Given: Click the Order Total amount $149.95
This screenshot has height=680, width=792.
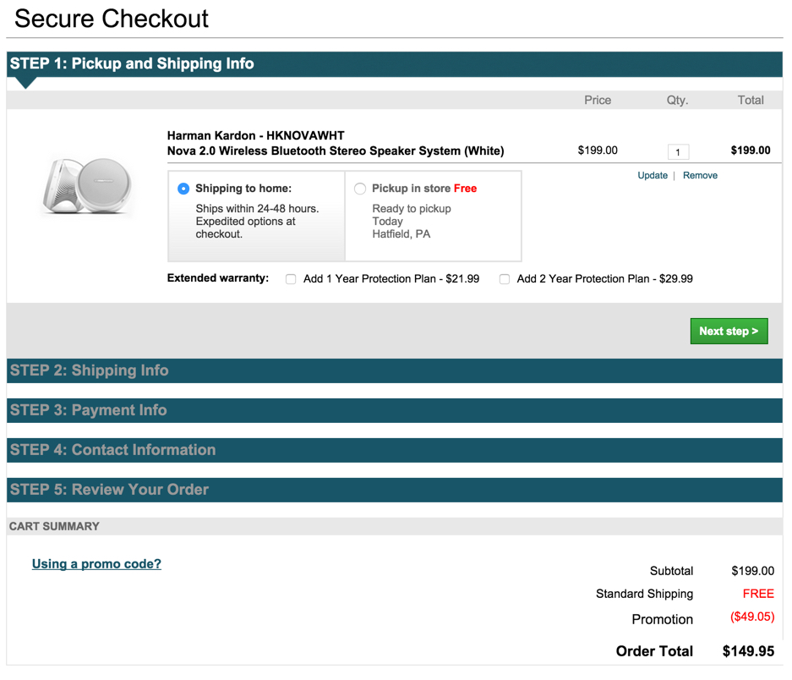Looking at the screenshot, I should click(748, 651).
